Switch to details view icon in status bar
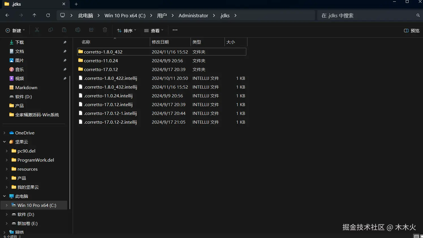The width and height of the screenshot is (423, 238). tap(416, 236)
